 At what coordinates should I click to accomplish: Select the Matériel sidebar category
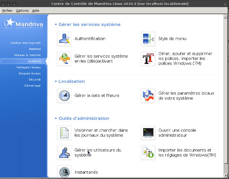tap(35, 49)
